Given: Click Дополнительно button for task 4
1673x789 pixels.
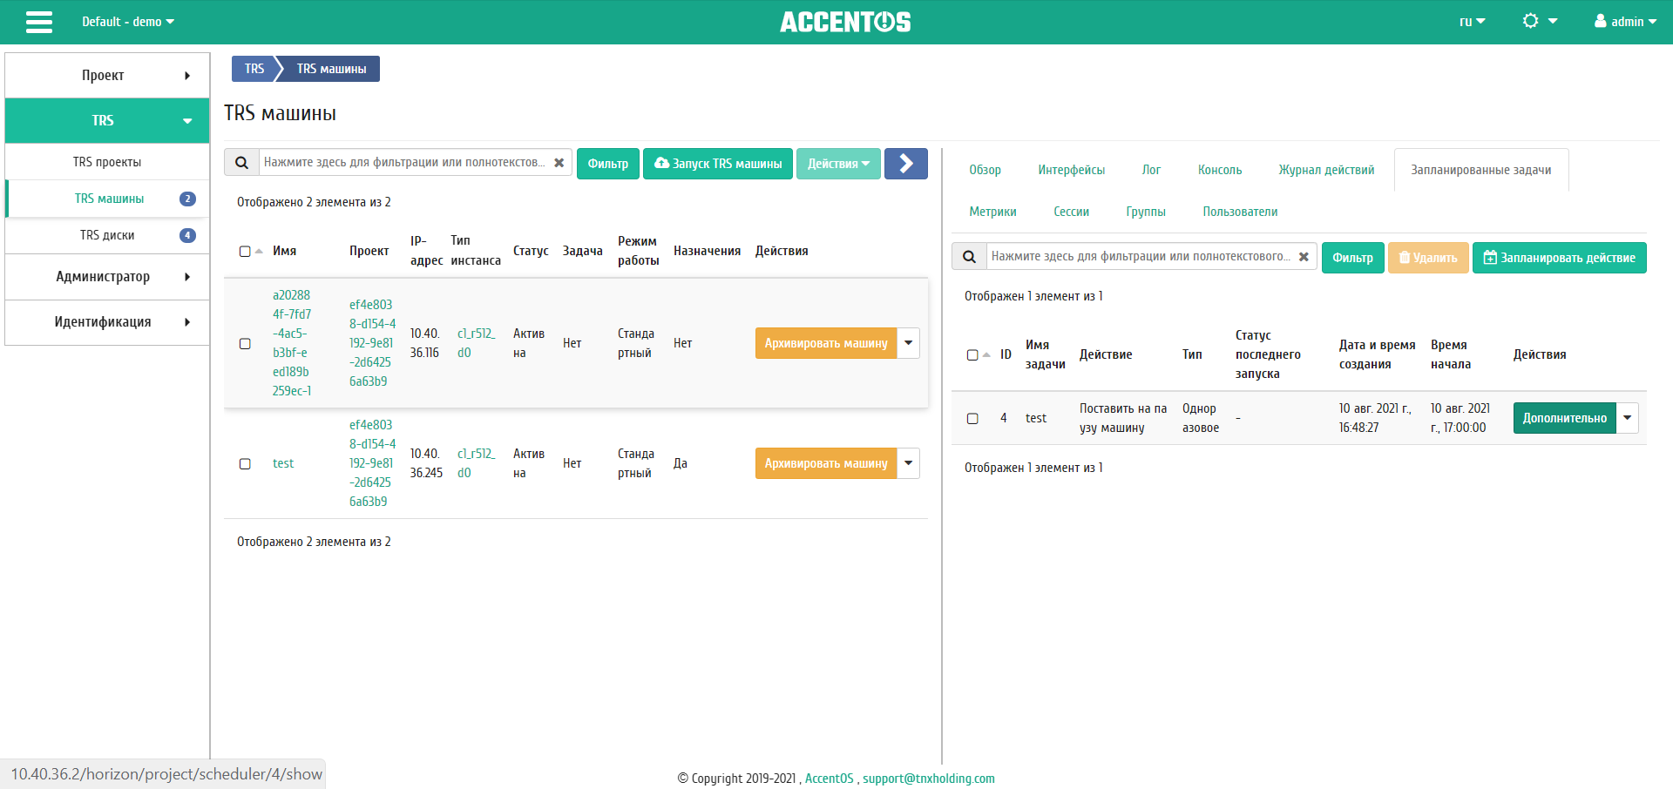Looking at the screenshot, I should coord(1564,418).
